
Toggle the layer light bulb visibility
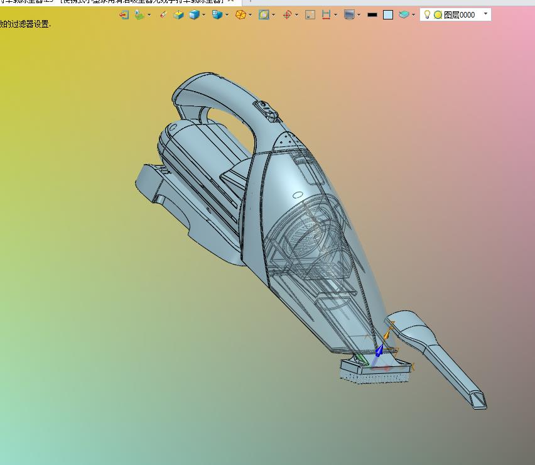(427, 14)
